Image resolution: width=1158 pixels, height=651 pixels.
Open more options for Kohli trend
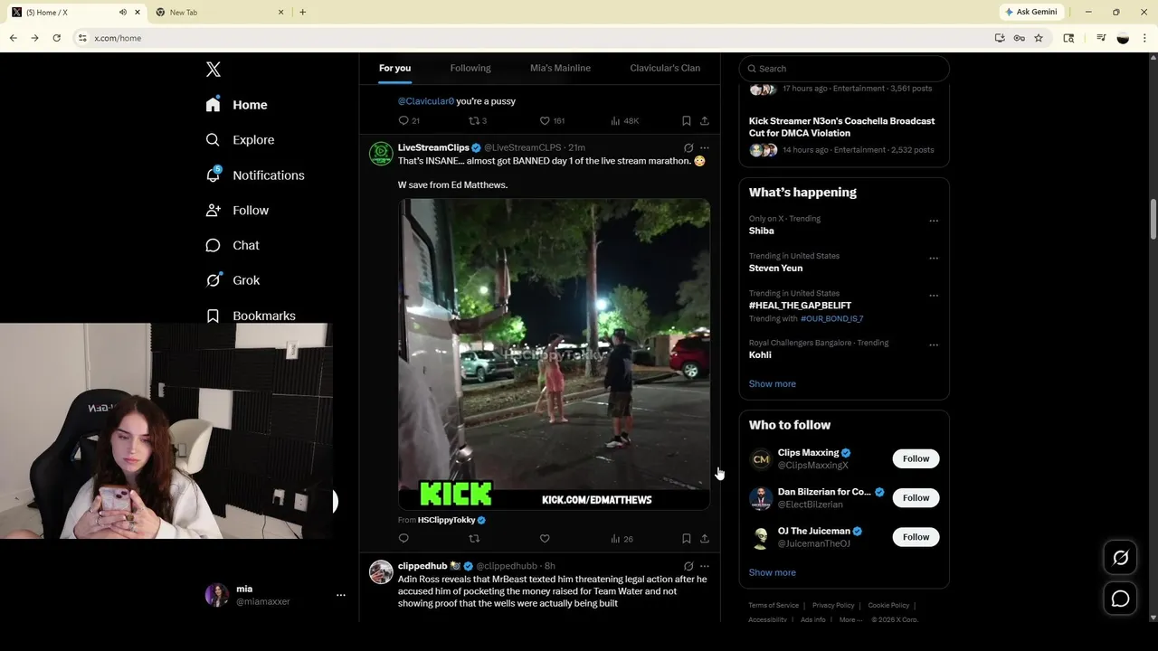(934, 344)
